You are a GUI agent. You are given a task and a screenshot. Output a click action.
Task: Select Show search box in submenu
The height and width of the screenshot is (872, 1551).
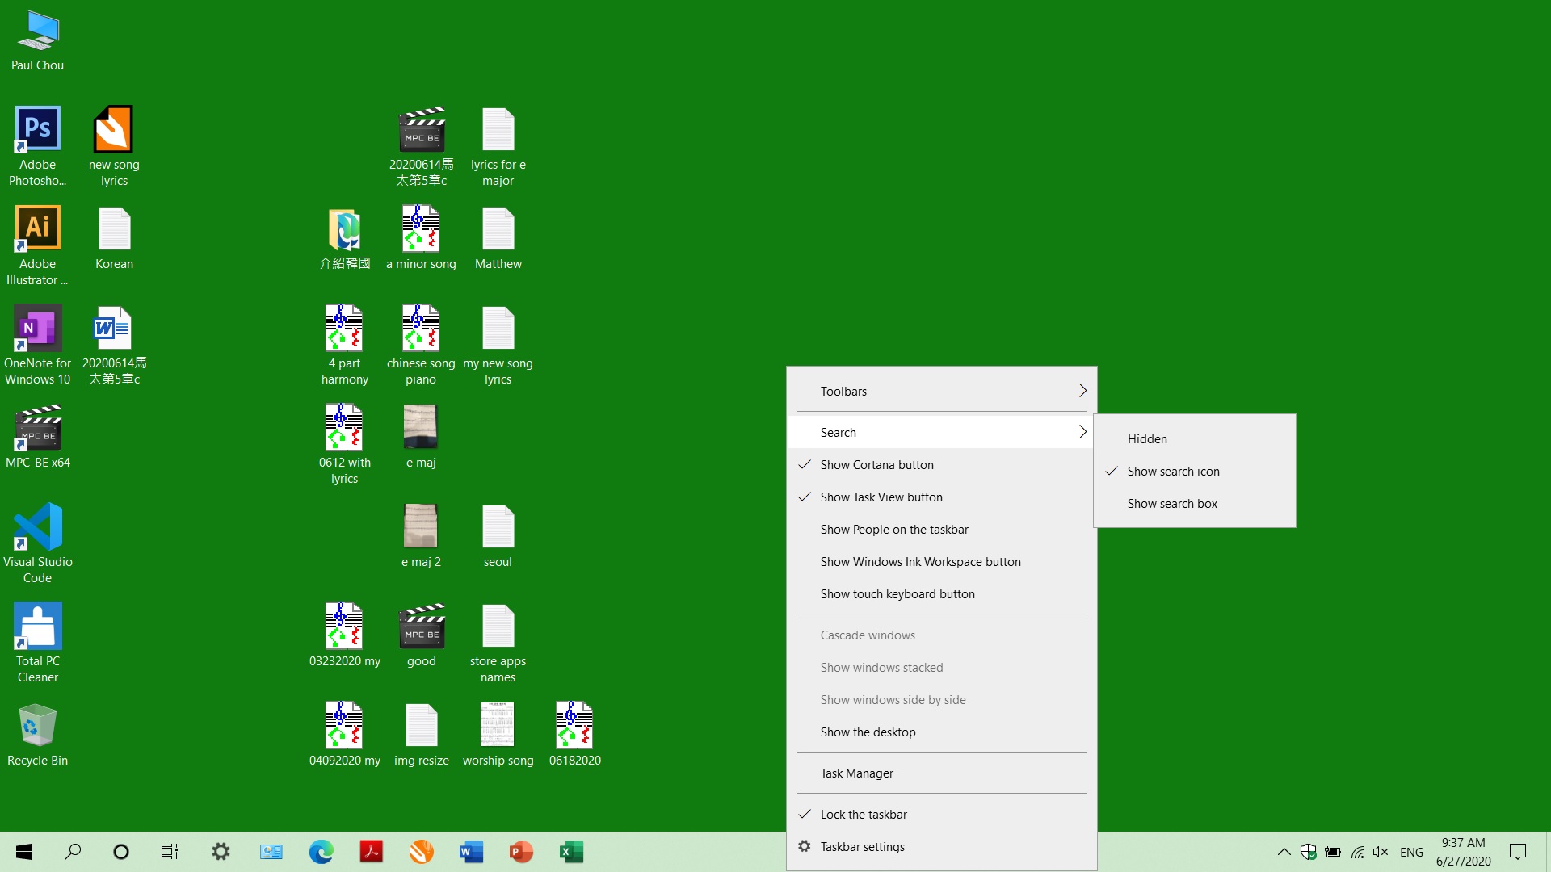coord(1172,504)
